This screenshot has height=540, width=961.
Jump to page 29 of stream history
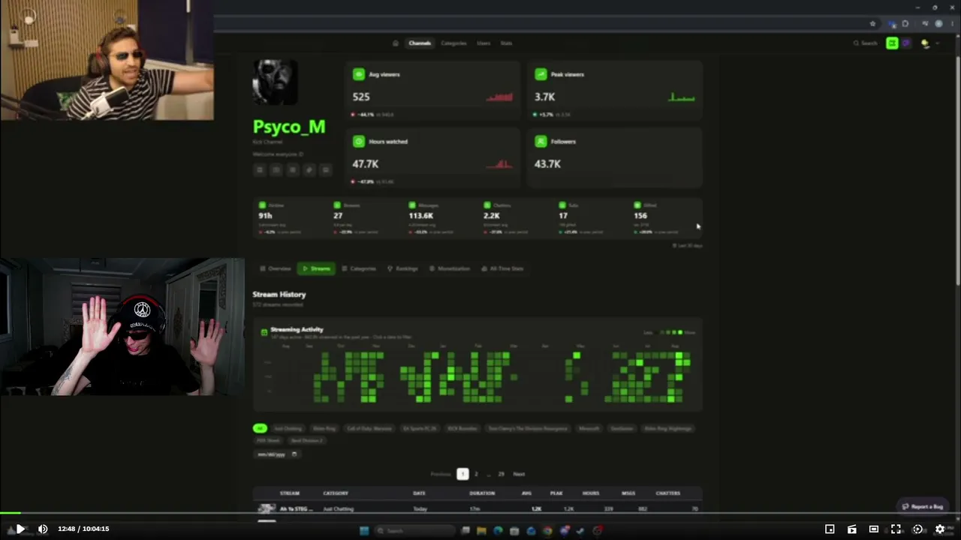502,474
